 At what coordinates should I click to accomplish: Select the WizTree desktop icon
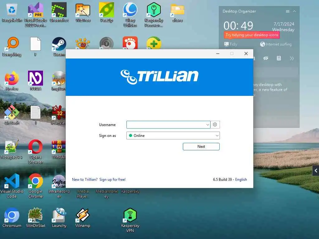(83, 12)
